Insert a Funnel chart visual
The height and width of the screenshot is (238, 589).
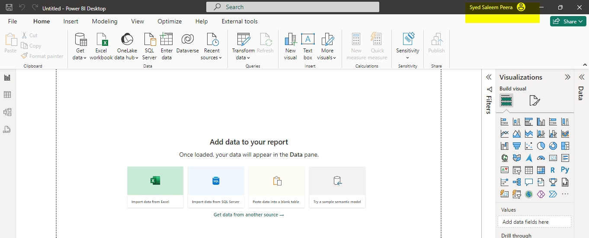pos(516,146)
